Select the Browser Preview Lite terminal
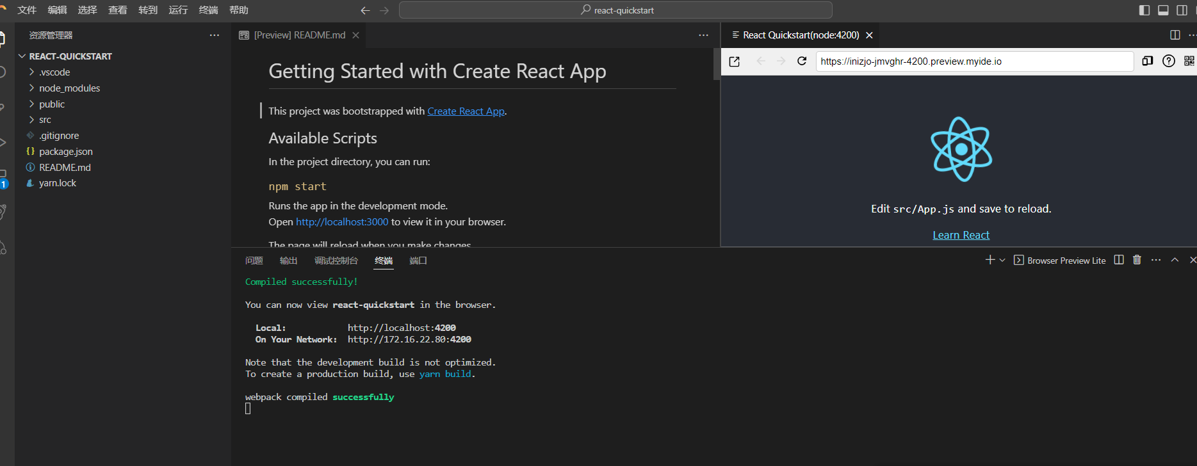Viewport: 1197px width, 466px height. (1060, 261)
